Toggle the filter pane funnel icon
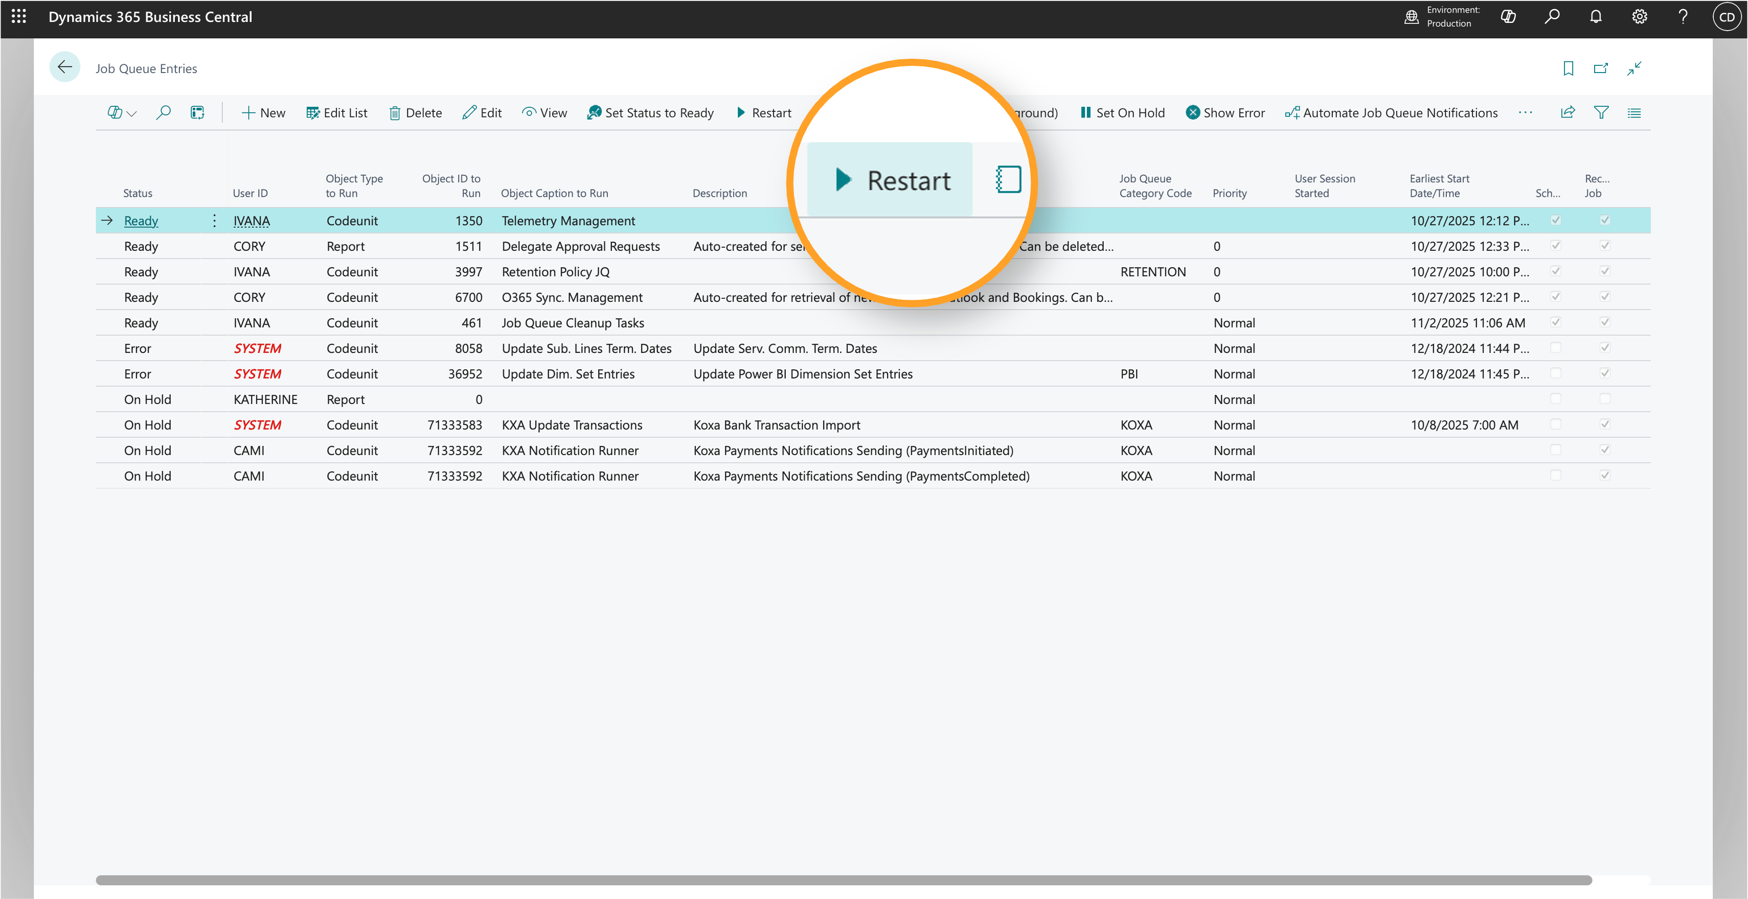Screen dimensions: 1748x899 pos(1601,112)
